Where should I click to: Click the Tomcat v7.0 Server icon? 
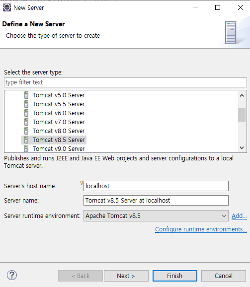[x=26, y=122]
